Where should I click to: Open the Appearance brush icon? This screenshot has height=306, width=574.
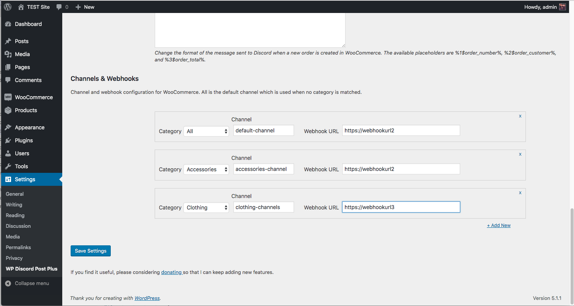(x=8, y=127)
